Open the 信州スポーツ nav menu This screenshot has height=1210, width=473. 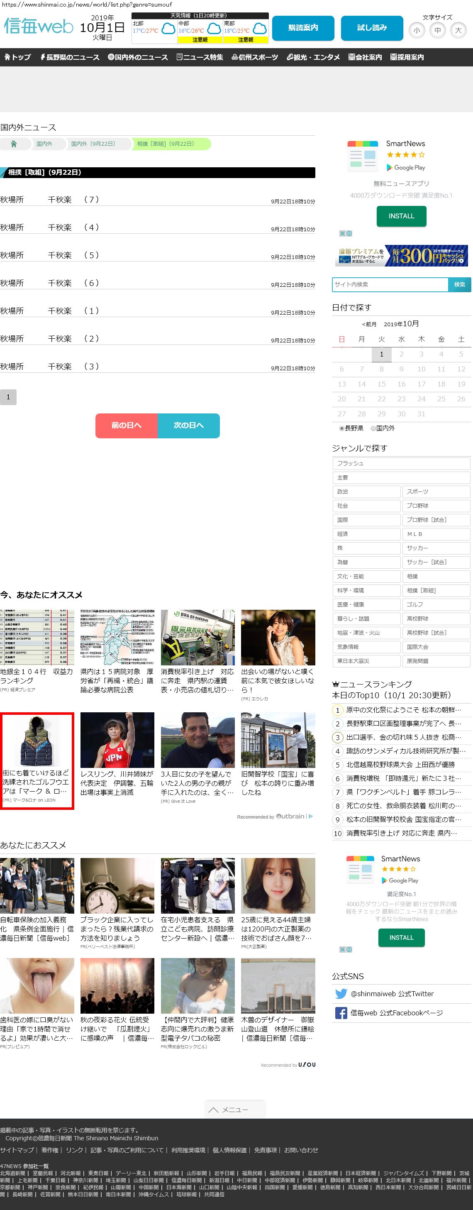[255, 57]
